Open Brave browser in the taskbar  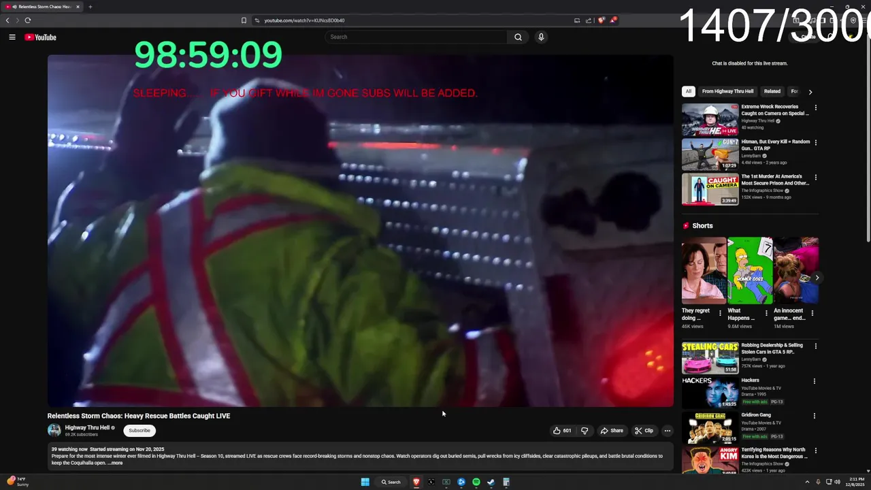coord(416,482)
